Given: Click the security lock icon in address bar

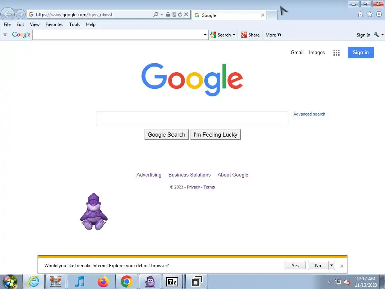Looking at the screenshot, I should [x=168, y=14].
